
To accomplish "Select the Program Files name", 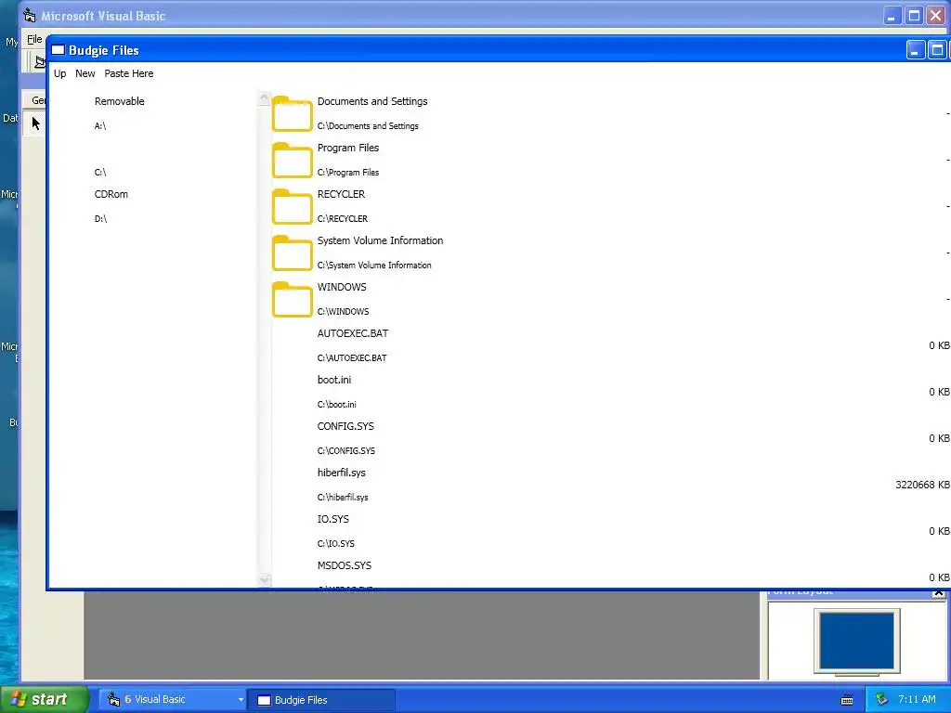I will (348, 148).
